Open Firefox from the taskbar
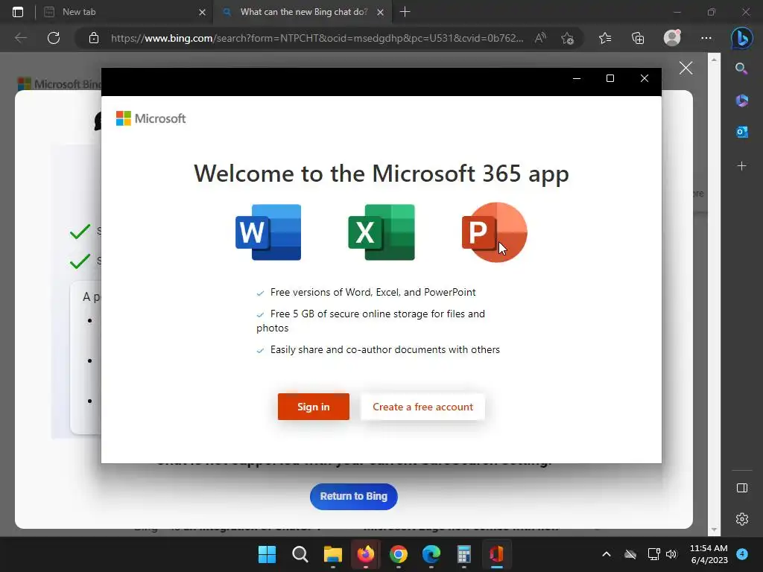This screenshot has height=572, width=763. click(x=365, y=554)
